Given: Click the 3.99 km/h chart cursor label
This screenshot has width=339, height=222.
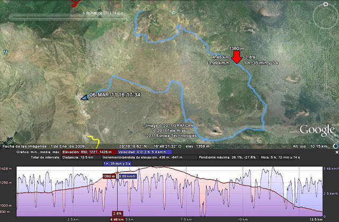Looking at the screenshot, I should click(128, 176).
